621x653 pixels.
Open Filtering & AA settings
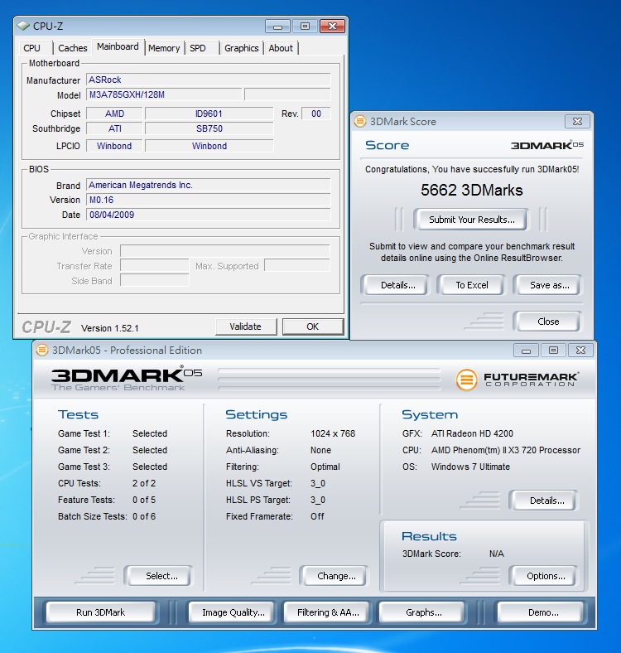(x=328, y=612)
